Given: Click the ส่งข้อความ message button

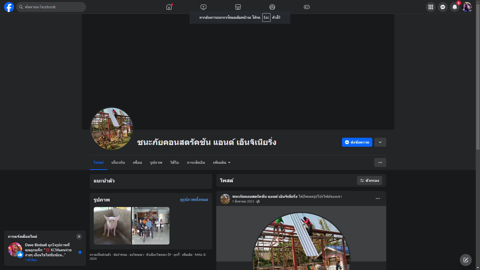Looking at the screenshot, I should [357, 142].
